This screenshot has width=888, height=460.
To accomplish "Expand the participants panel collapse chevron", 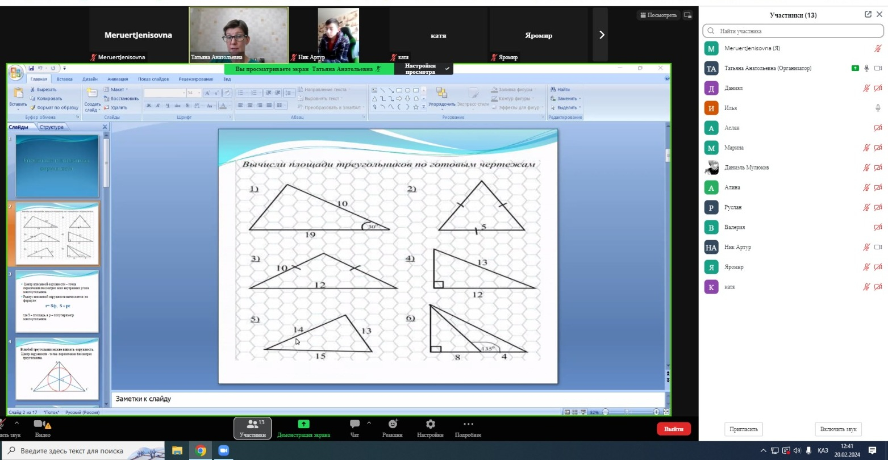I will point(878,15).
